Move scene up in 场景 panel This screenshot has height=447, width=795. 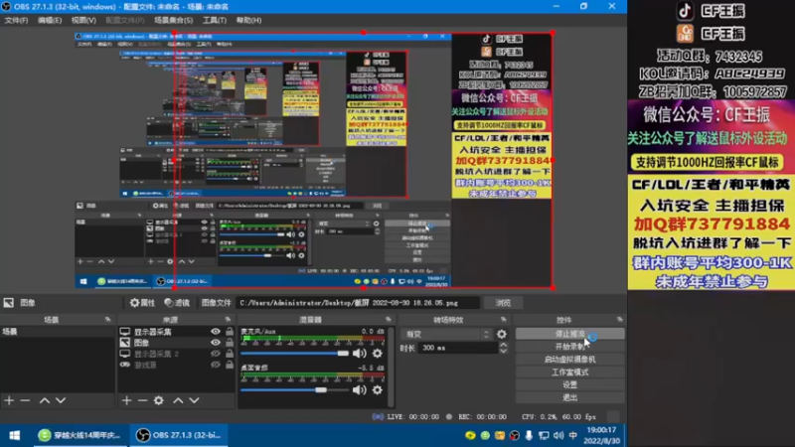tap(45, 400)
